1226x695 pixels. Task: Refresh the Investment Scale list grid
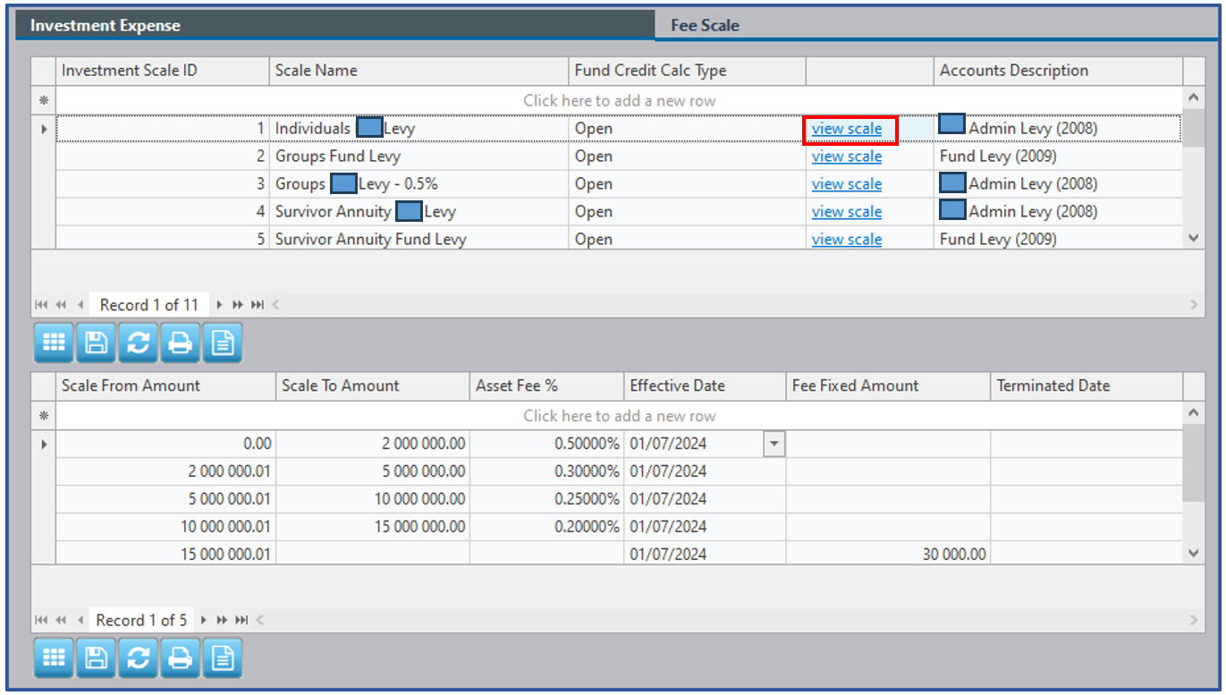point(138,343)
